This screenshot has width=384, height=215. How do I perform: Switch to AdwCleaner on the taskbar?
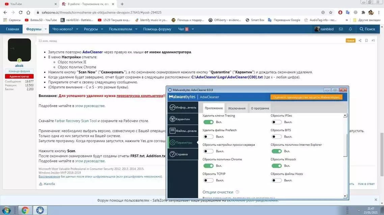(x=40, y=210)
